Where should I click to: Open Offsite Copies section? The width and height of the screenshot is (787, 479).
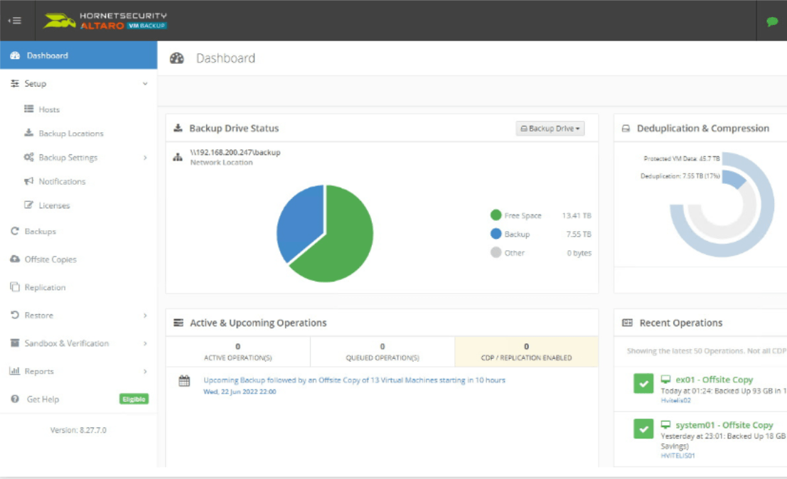tap(50, 259)
